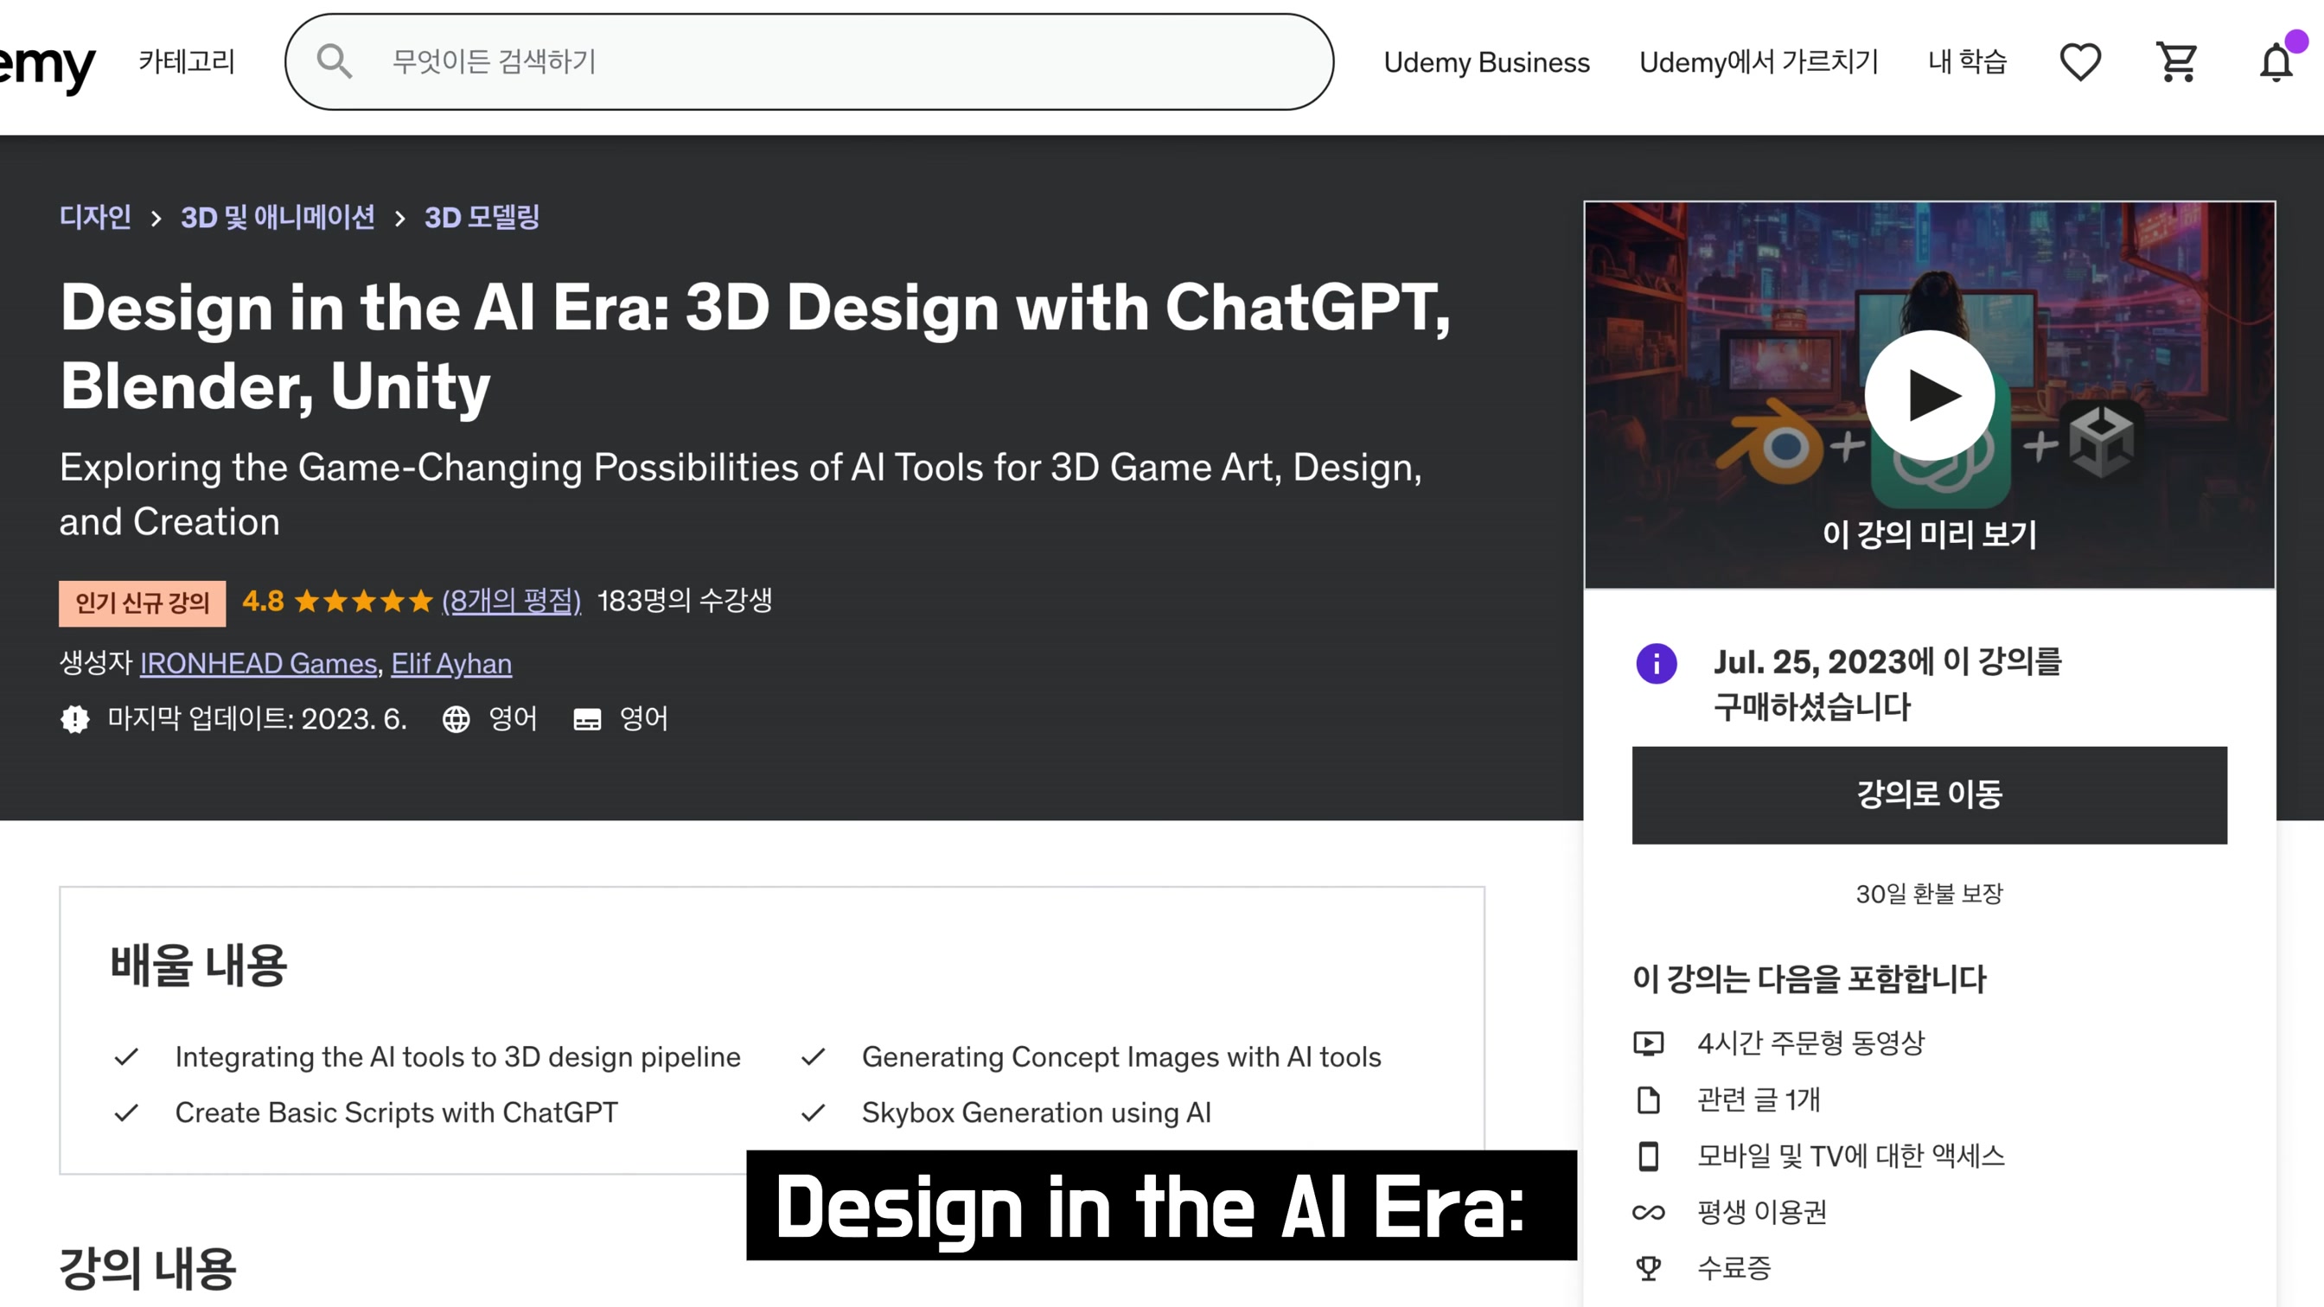Click the course title heading
The height and width of the screenshot is (1307, 2324).
755,347
